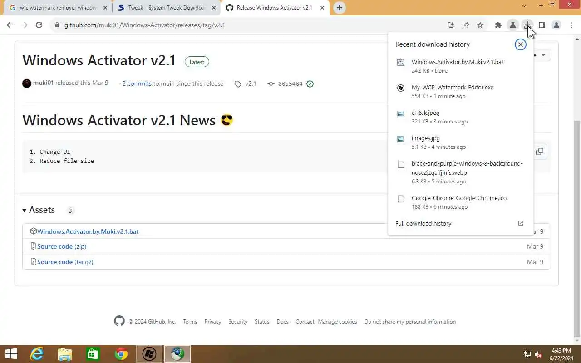Open Chrome three-dot menu
581x363 pixels.
[x=571, y=25]
